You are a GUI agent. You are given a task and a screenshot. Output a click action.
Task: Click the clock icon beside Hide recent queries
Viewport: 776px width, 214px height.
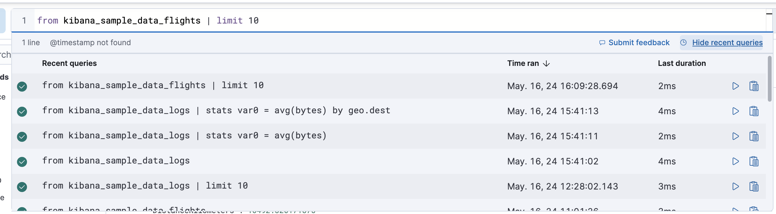[x=683, y=43]
